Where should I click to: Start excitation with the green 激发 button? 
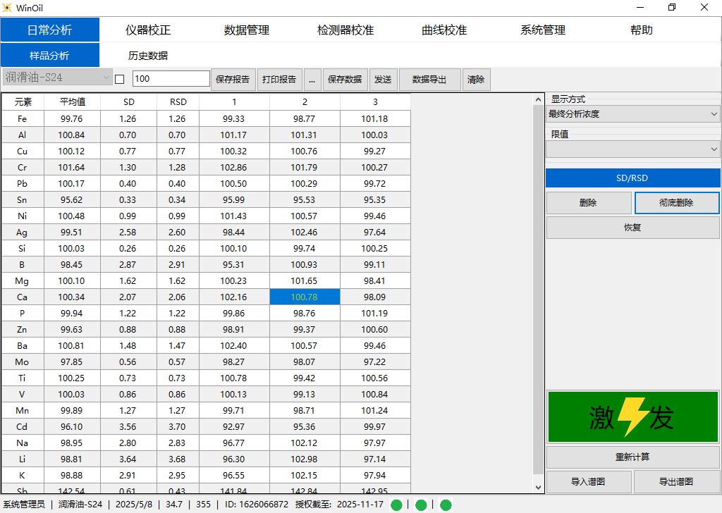[x=632, y=417]
